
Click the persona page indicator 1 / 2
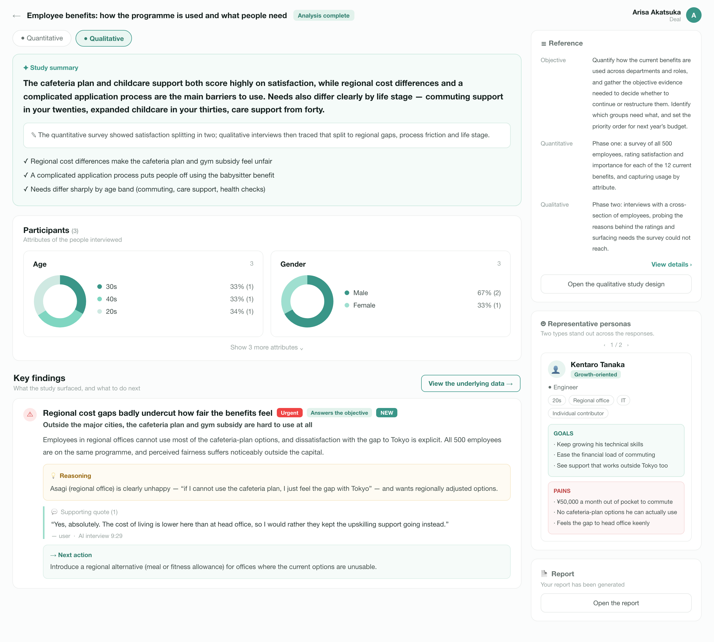(x=616, y=345)
